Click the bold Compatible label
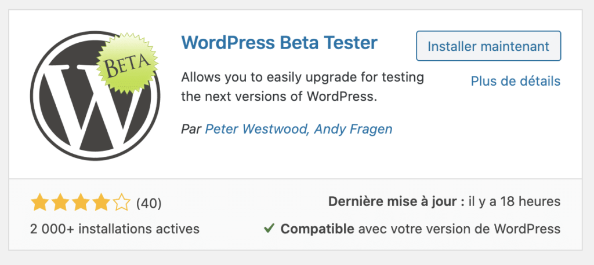Viewport: 594px width, 265px height. click(317, 229)
